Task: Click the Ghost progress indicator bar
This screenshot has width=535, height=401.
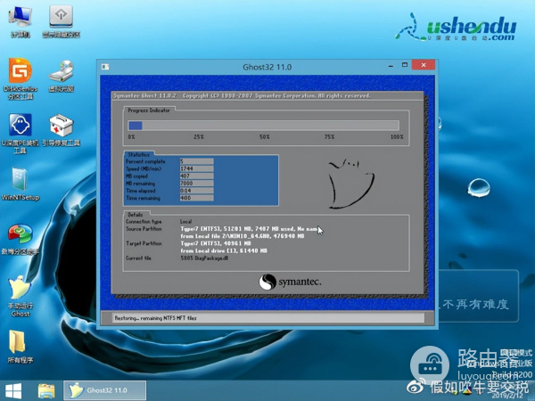Action: click(x=266, y=126)
